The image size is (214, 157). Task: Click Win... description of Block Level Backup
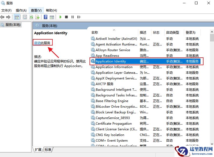(144, 112)
